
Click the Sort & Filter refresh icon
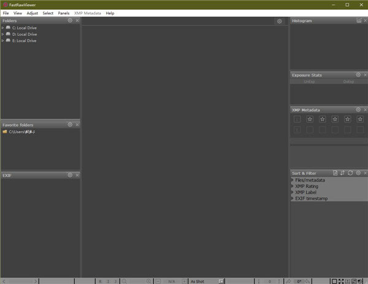point(350,173)
